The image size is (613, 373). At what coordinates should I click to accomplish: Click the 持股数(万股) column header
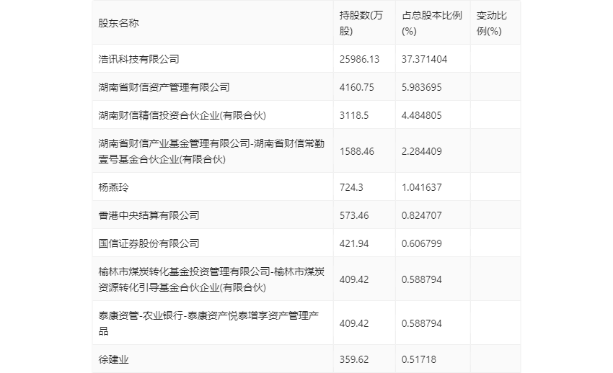[x=361, y=24]
